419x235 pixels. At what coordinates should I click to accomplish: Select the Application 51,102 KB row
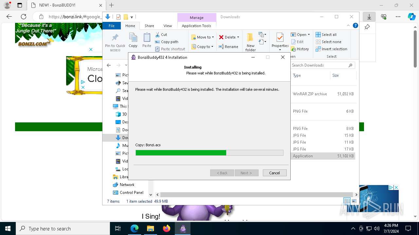tap(323, 156)
